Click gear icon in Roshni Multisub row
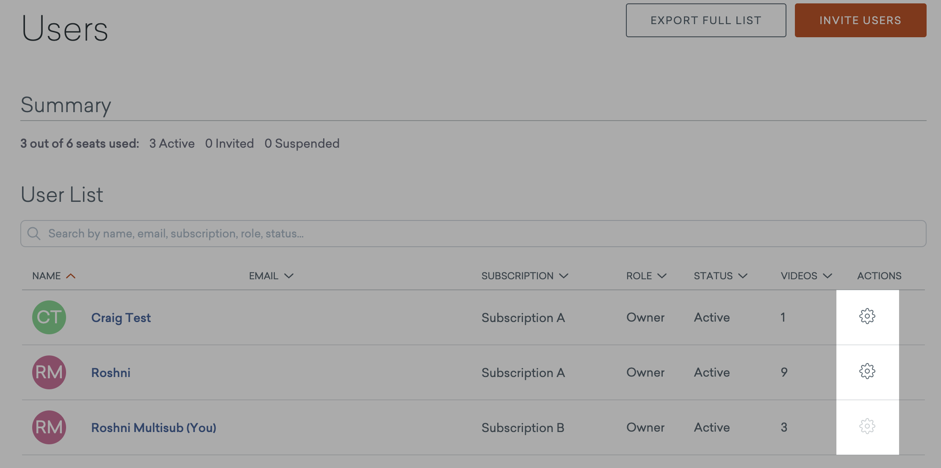Viewport: 941px width, 468px height. coord(867,427)
